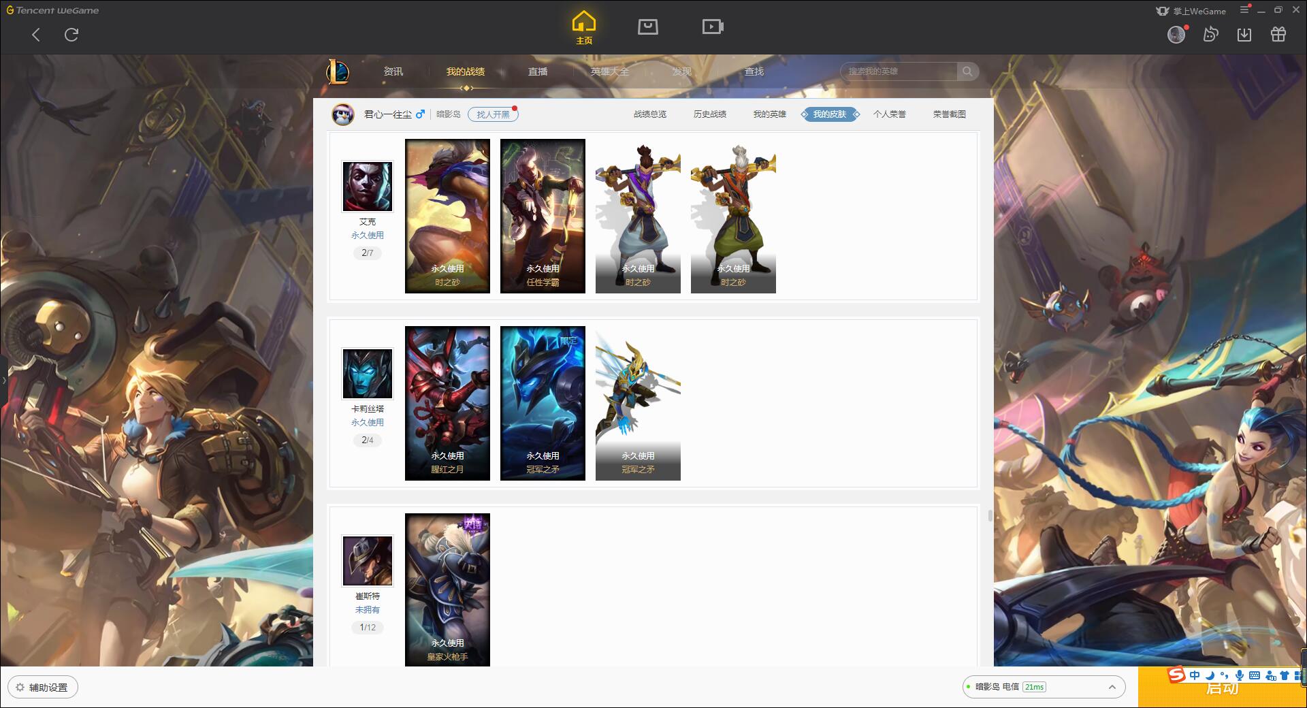Click the 找人开黑 button
Image resolution: width=1307 pixels, height=708 pixels.
[493, 114]
